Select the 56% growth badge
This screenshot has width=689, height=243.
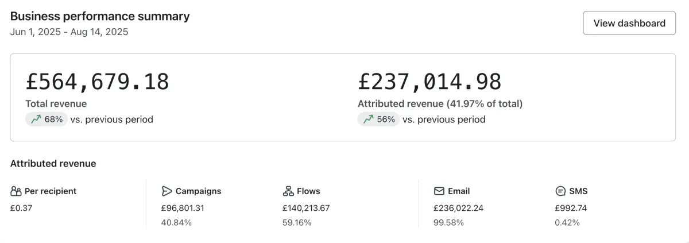pyautogui.click(x=379, y=119)
